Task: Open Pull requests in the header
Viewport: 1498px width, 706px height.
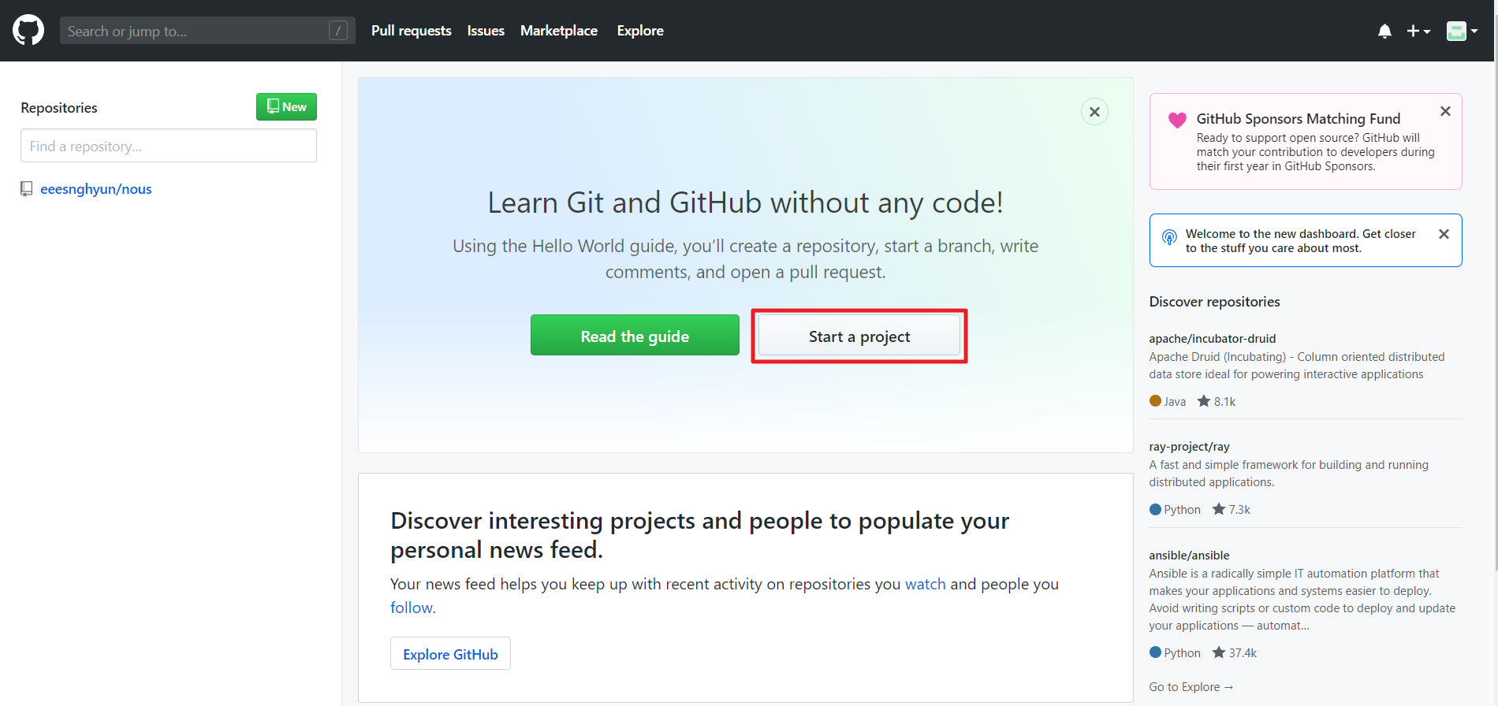Action: 412,31
